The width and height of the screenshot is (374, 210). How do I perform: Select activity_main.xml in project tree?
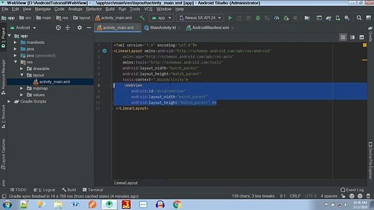(54, 82)
